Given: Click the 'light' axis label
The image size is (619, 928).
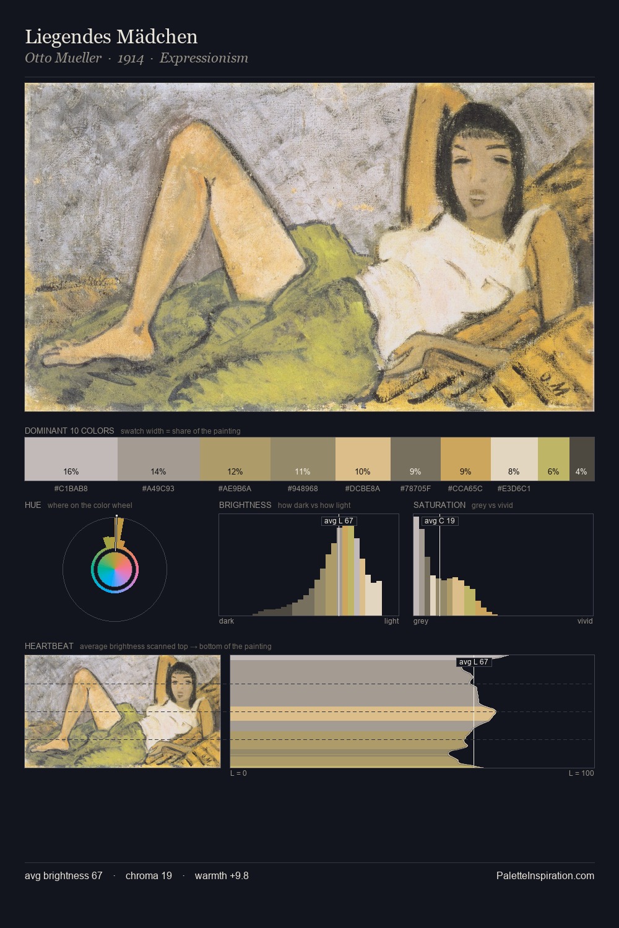Looking at the screenshot, I should [391, 621].
